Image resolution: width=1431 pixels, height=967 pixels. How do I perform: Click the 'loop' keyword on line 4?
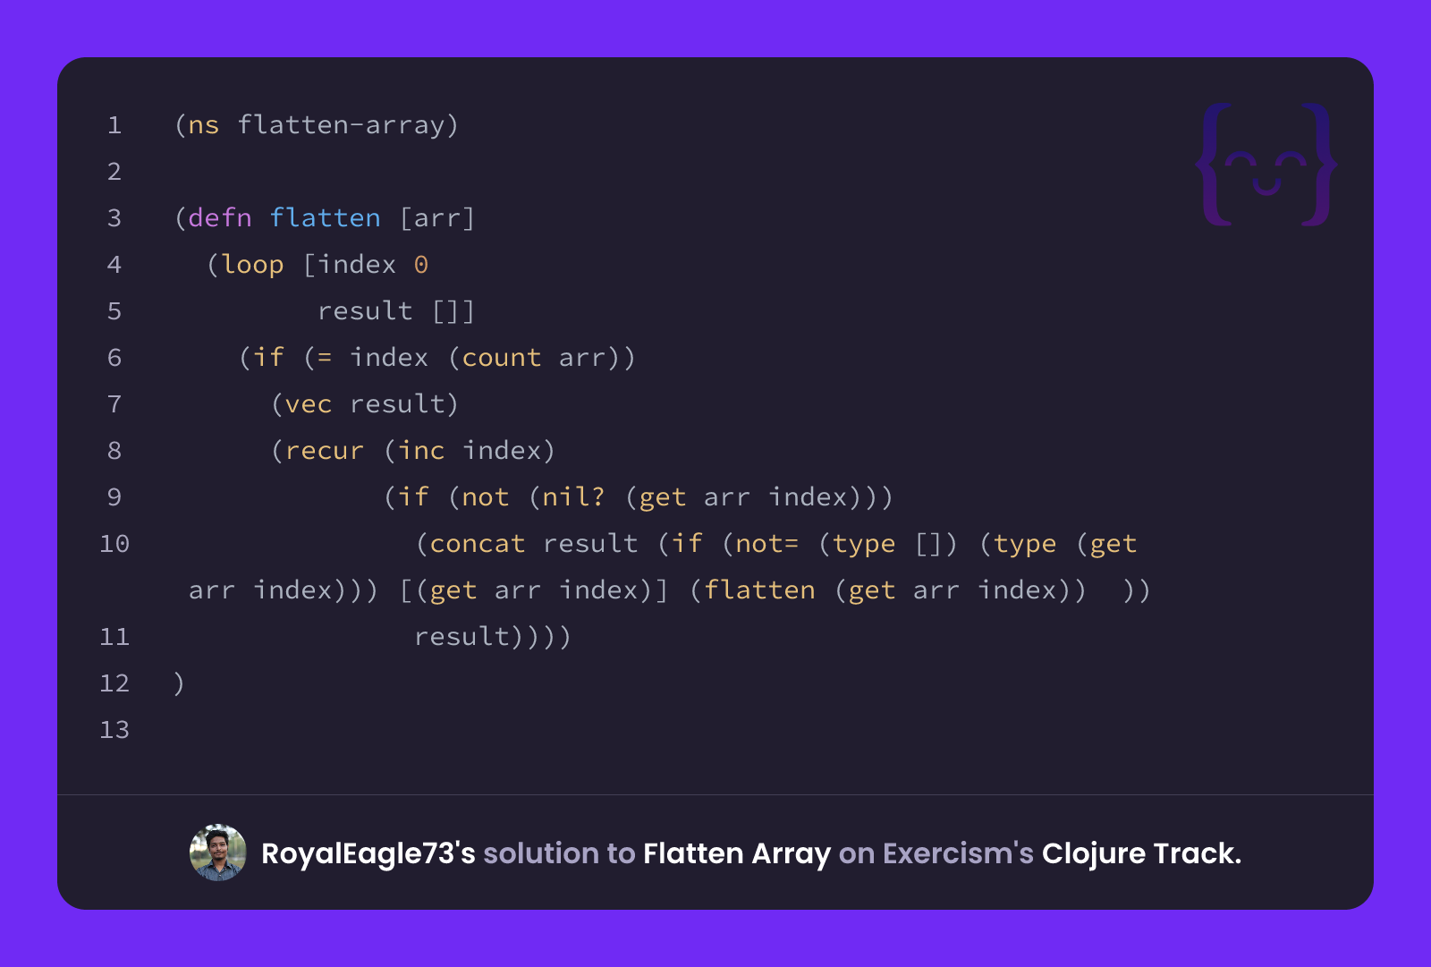point(252,265)
